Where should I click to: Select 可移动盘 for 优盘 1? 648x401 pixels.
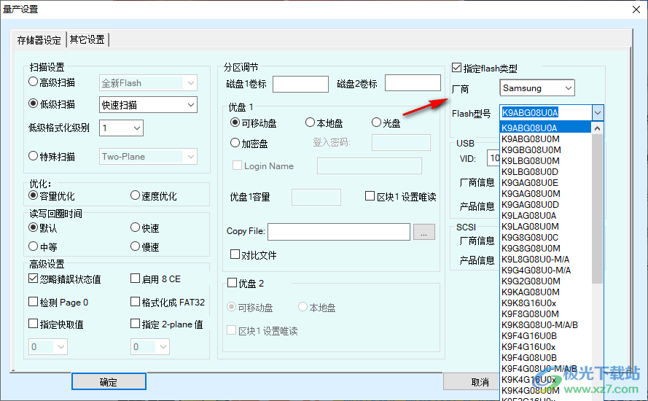point(235,122)
